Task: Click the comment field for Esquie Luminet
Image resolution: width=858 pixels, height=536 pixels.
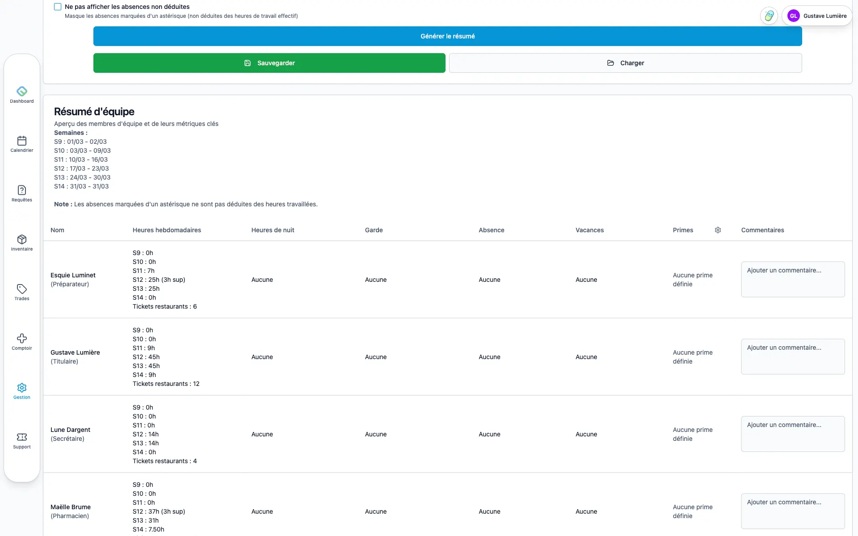Action: click(792, 279)
